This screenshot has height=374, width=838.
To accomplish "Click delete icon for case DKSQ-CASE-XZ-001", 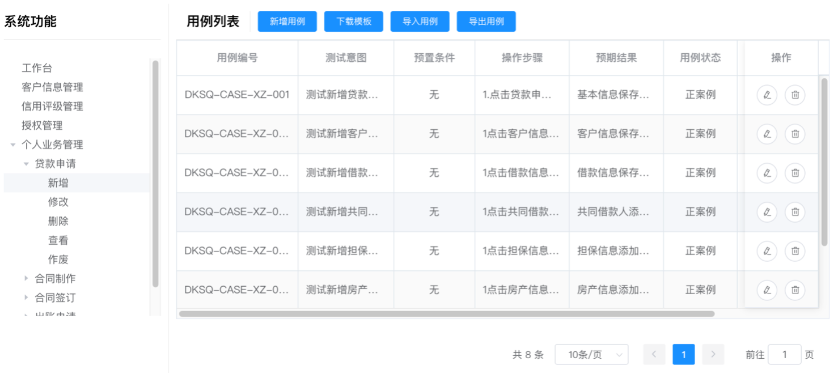I will coord(795,95).
